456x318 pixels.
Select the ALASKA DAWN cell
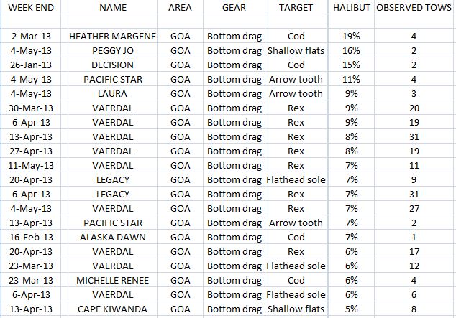tap(112, 238)
